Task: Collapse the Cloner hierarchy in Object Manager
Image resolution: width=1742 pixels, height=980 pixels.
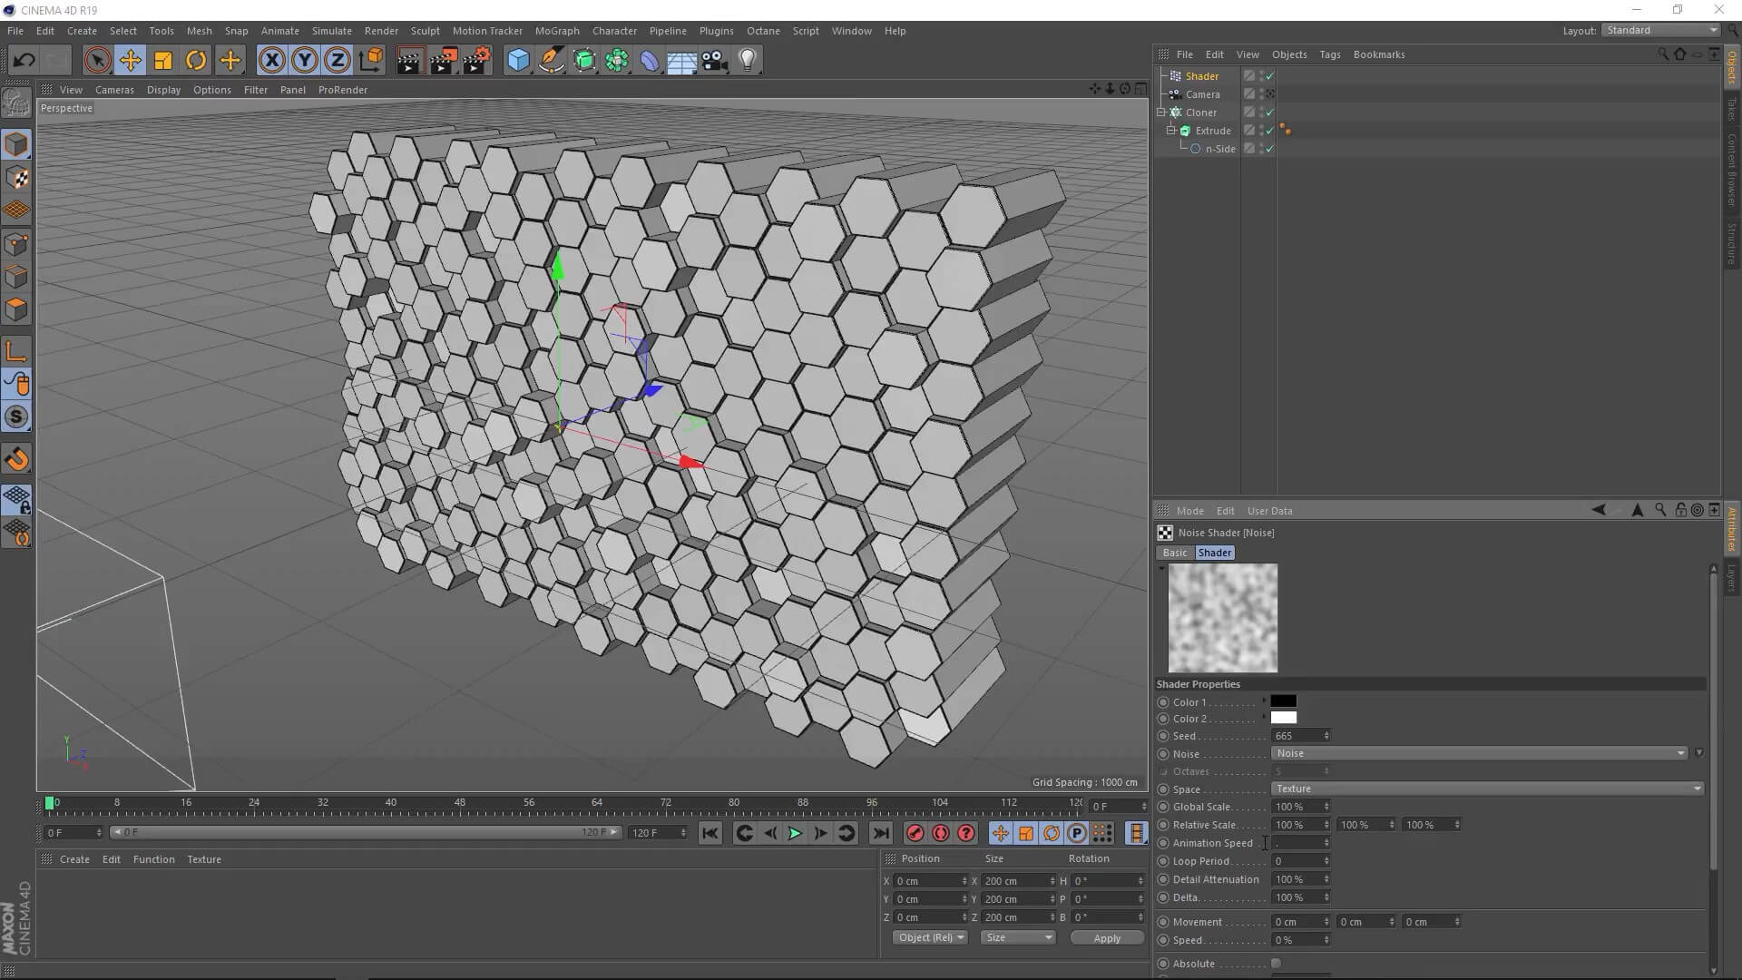Action: coord(1161,113)
